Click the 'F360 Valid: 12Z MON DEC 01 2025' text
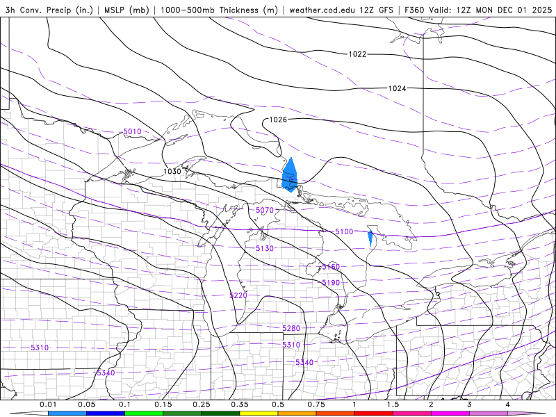This screenshot has width=556, height=417. tap(478, 10)
